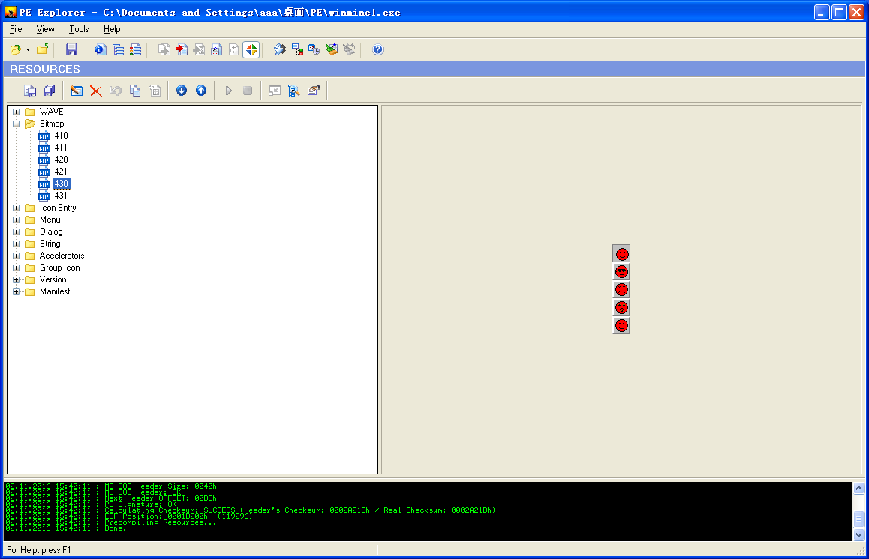Save the file with the floppy icon
Image resolution: width=869 pixels, height=559 pixels.
(x=71, y=49)
